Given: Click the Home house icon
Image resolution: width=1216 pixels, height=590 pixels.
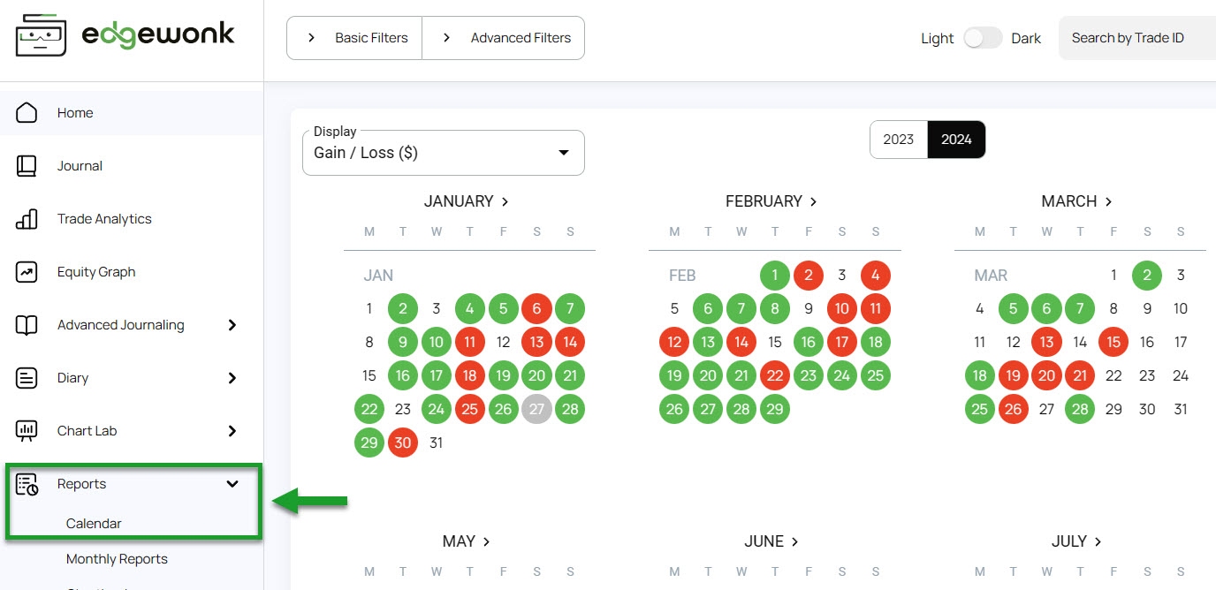Looking at the screenshot, I should [27, 113].
